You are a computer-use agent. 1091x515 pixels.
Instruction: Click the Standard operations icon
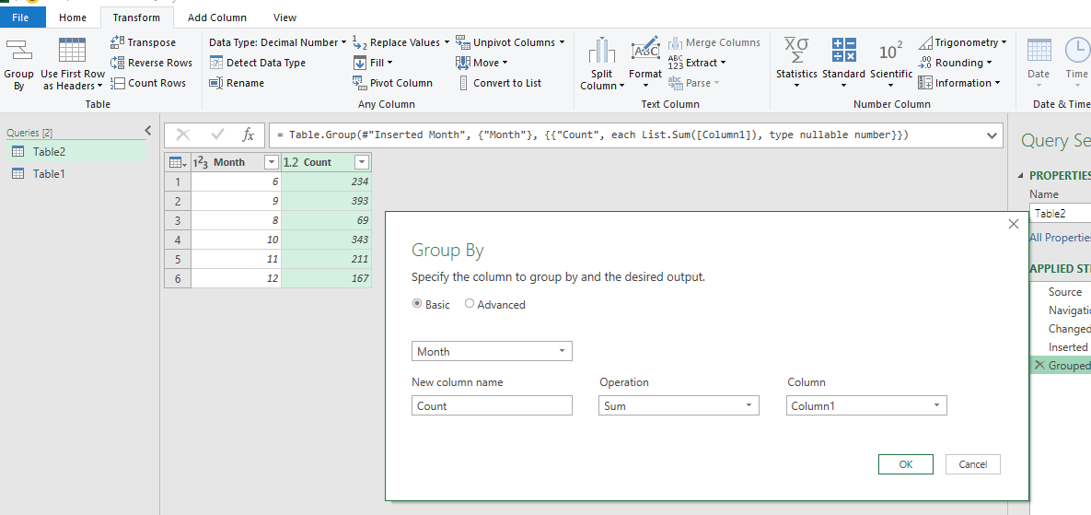[844, 50]
